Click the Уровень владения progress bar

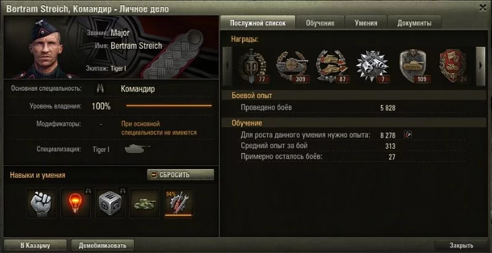pos(169,106)
